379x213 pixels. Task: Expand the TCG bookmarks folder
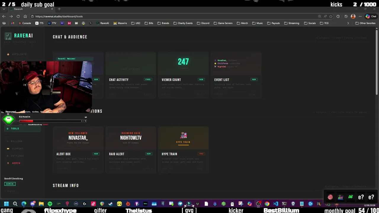(x=324, y=23)
